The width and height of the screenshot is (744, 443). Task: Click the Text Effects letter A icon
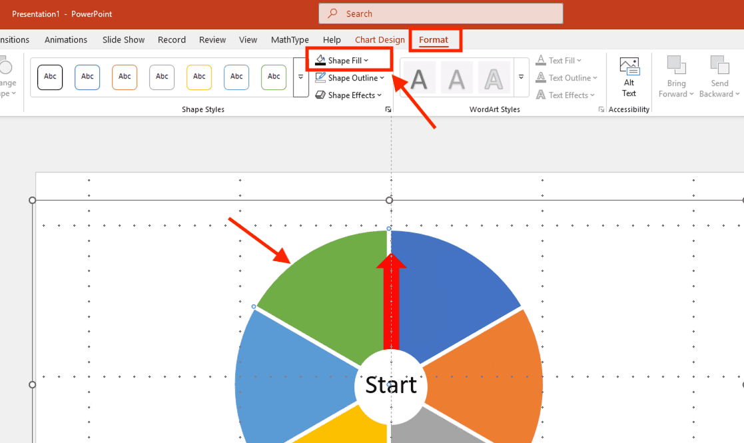click(540, 95)
